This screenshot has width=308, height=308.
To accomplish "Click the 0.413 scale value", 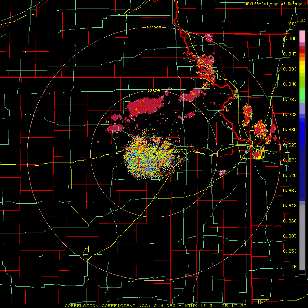I will (x=290, y=205).
